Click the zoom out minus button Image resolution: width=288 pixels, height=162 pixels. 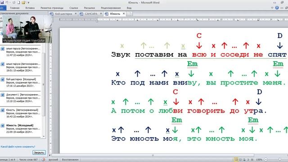click(266, 160)
